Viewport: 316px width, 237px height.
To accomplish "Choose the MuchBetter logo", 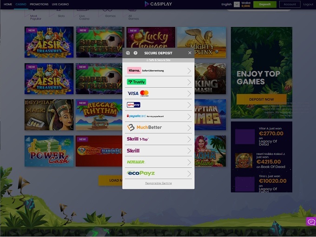I will pyautogui.click(x=138, y=128).
